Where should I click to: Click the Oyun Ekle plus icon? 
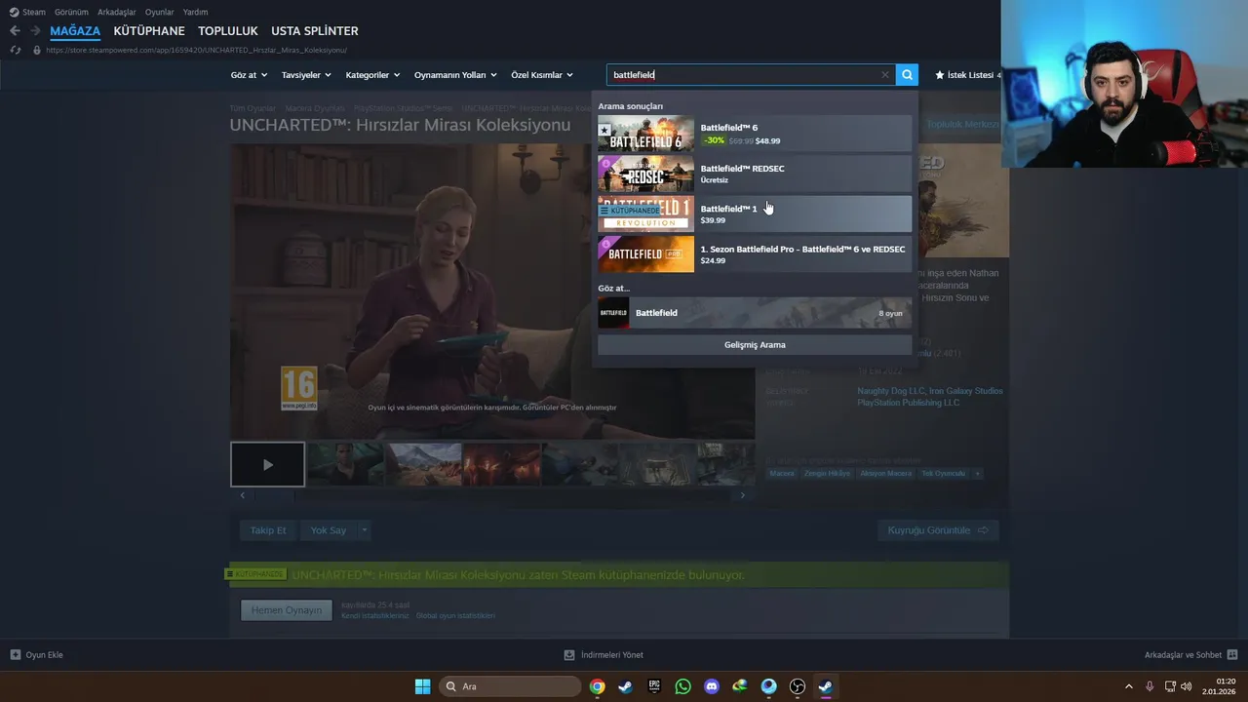pos(15,655)
